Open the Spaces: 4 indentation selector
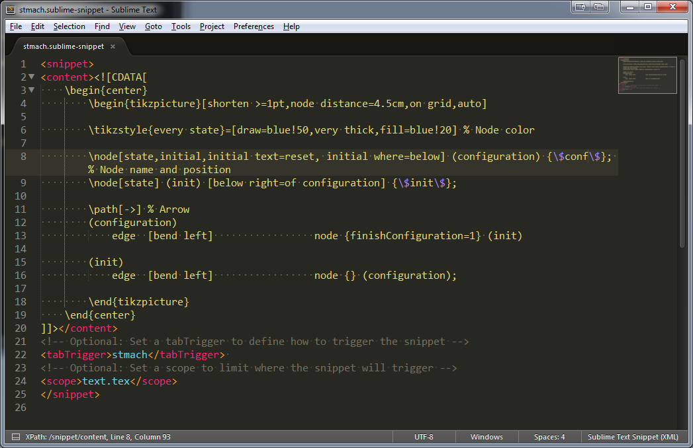Viewport: 693px width, 448px height. point(549,437)
